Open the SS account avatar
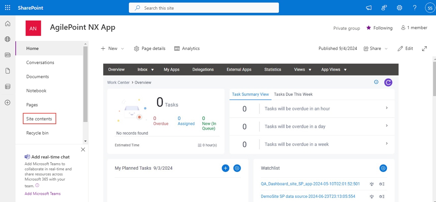The height and width of the screenshot is (202, 436). coord(430,7)
